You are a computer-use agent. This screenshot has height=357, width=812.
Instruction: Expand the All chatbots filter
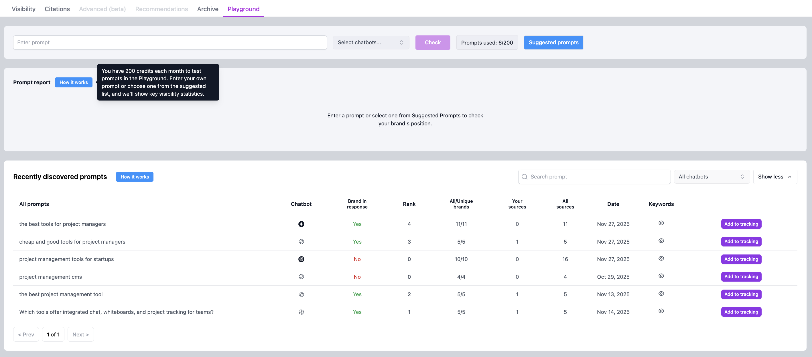point(712,177)
